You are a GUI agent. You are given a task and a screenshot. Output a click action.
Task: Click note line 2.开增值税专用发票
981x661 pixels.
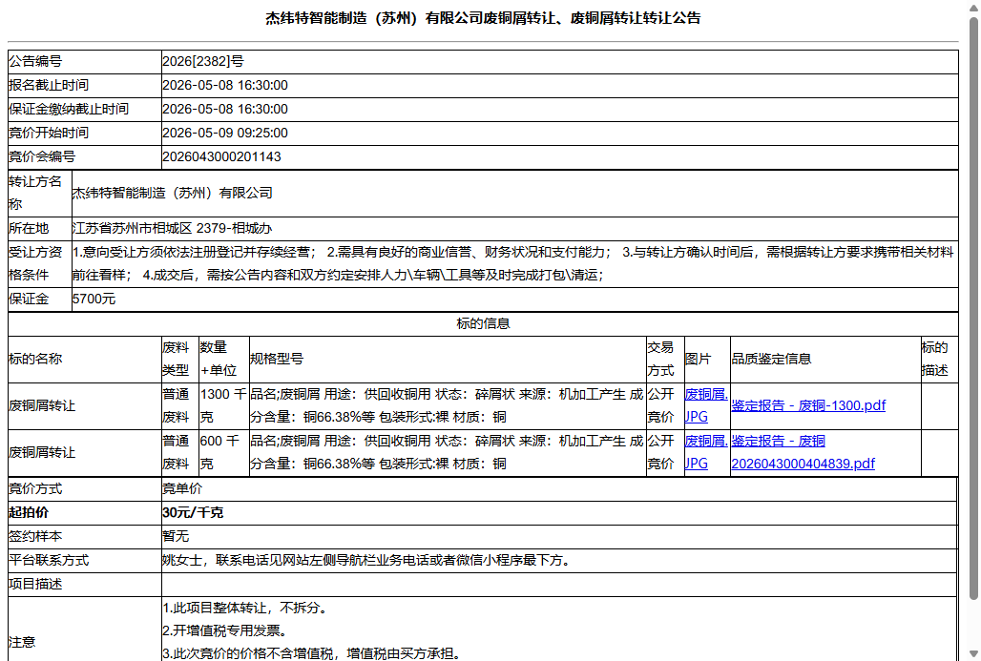tap(224, 631)
